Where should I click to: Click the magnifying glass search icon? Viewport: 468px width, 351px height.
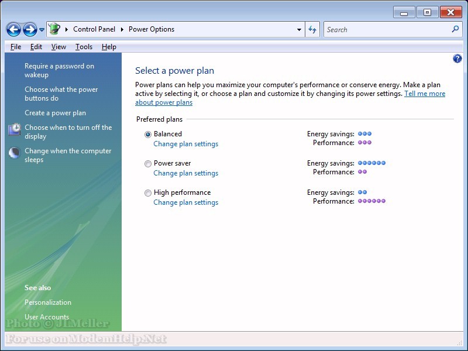[x=455, y=29]
